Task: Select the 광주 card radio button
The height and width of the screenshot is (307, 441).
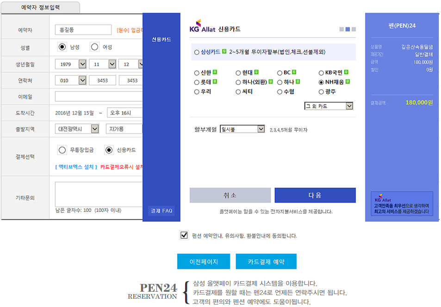Action: tap(321, 92)
